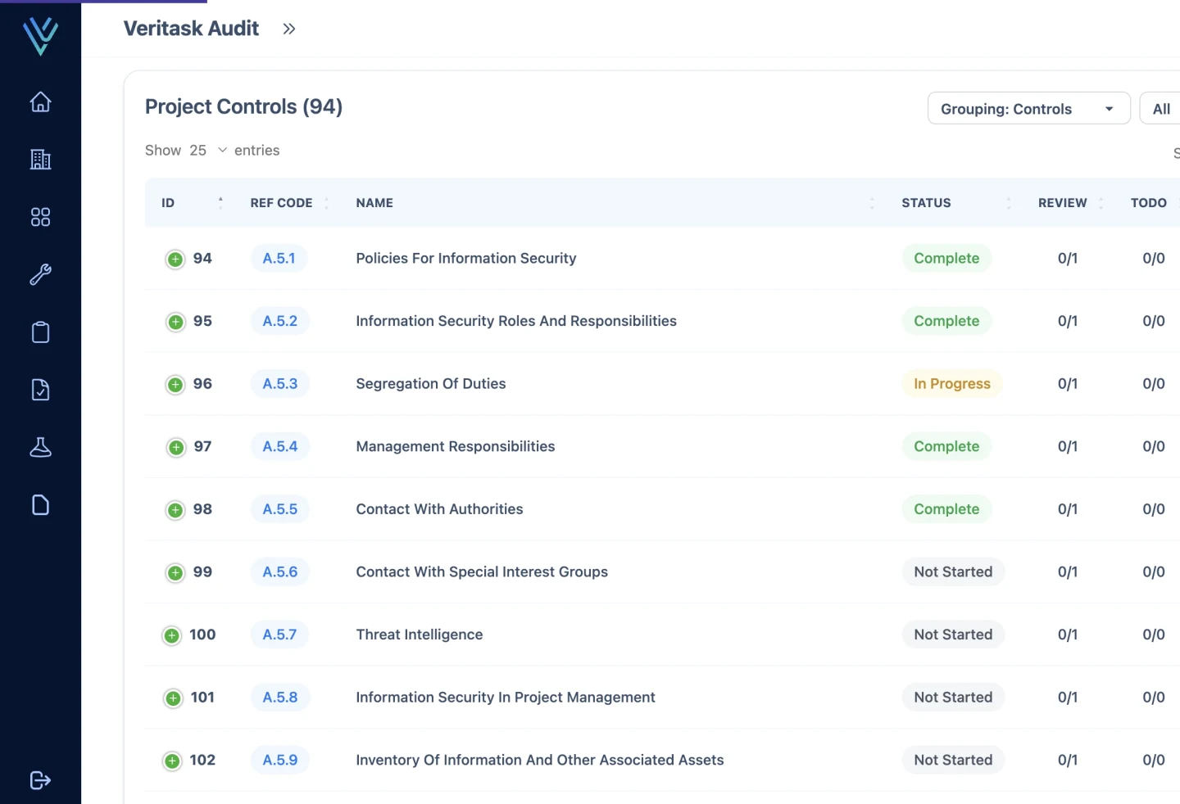Click the logout icon in sidebar
This screenshot has height=804, width=1180.
point(40,780)
